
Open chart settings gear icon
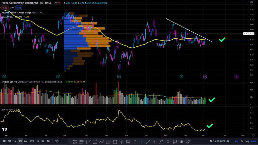[253, 136]
